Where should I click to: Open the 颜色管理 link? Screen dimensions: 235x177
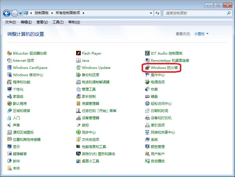[x=158, y=147]
